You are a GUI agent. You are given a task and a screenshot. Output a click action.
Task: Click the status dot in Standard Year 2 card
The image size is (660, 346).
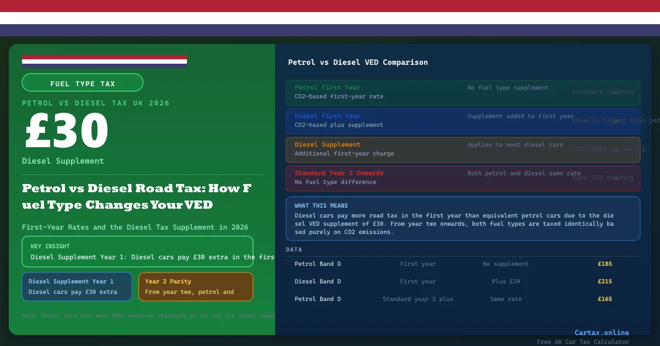616,178
